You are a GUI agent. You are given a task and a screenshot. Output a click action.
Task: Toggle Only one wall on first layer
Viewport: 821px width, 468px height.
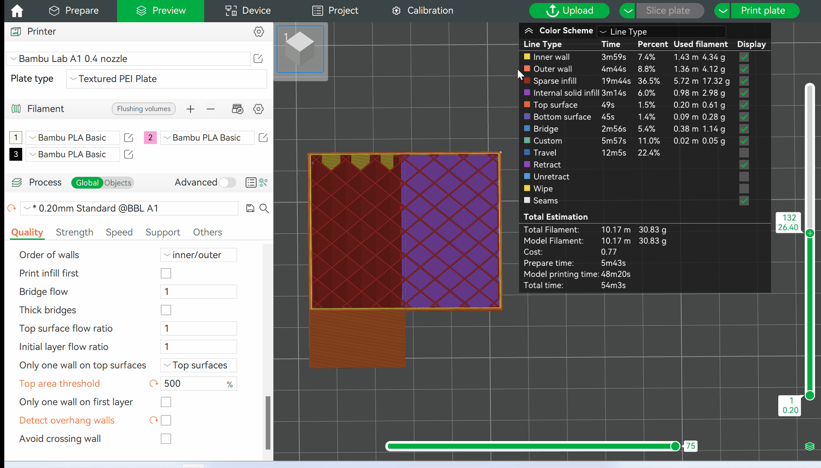click(x=166, y=401)
